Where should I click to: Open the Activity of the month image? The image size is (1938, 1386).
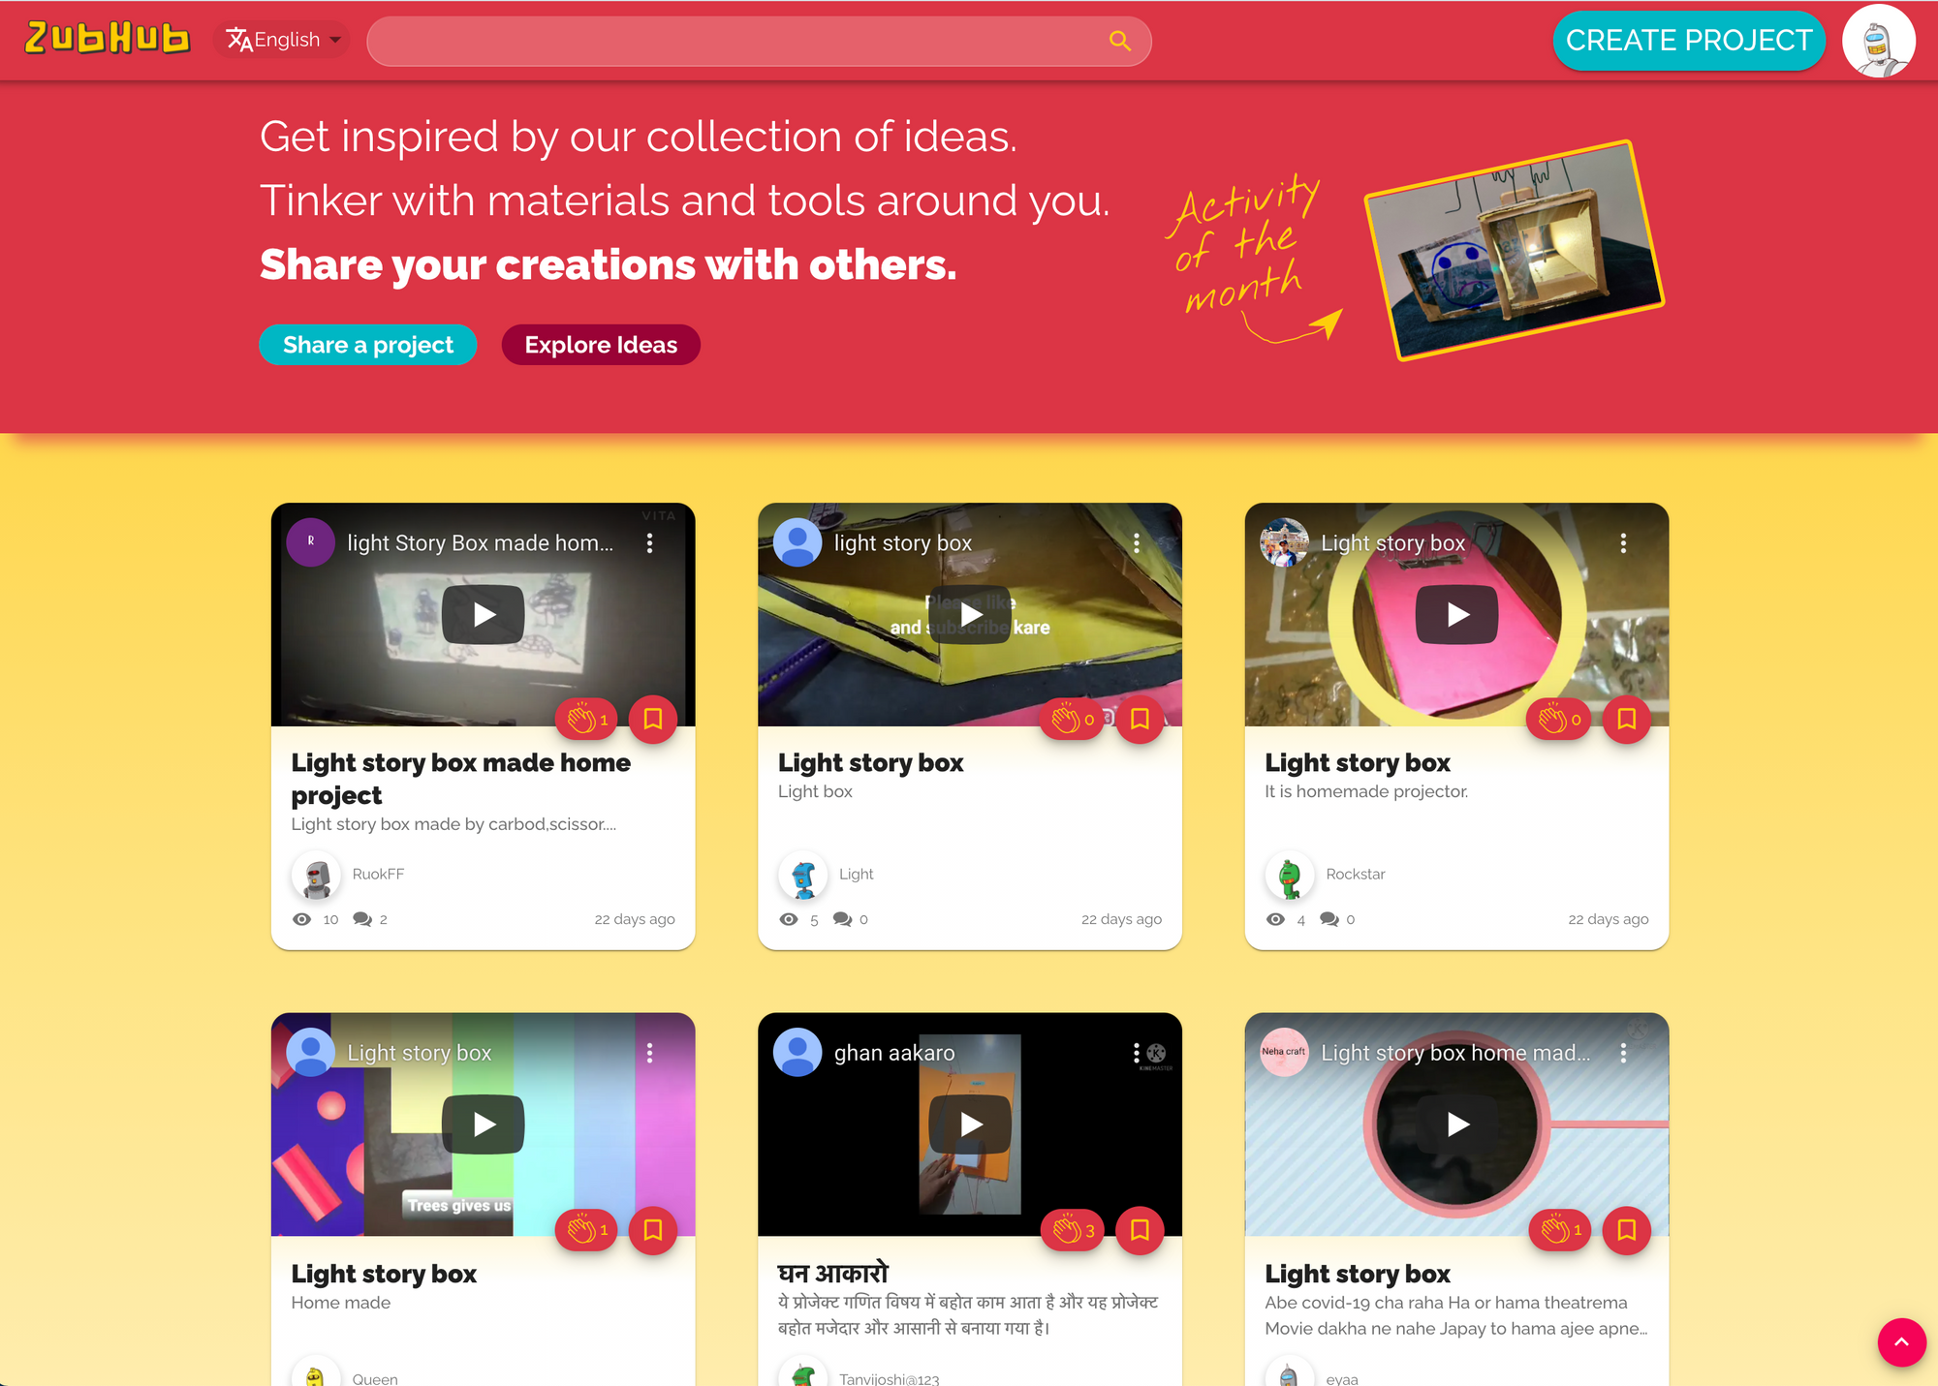coord(1514,251)
